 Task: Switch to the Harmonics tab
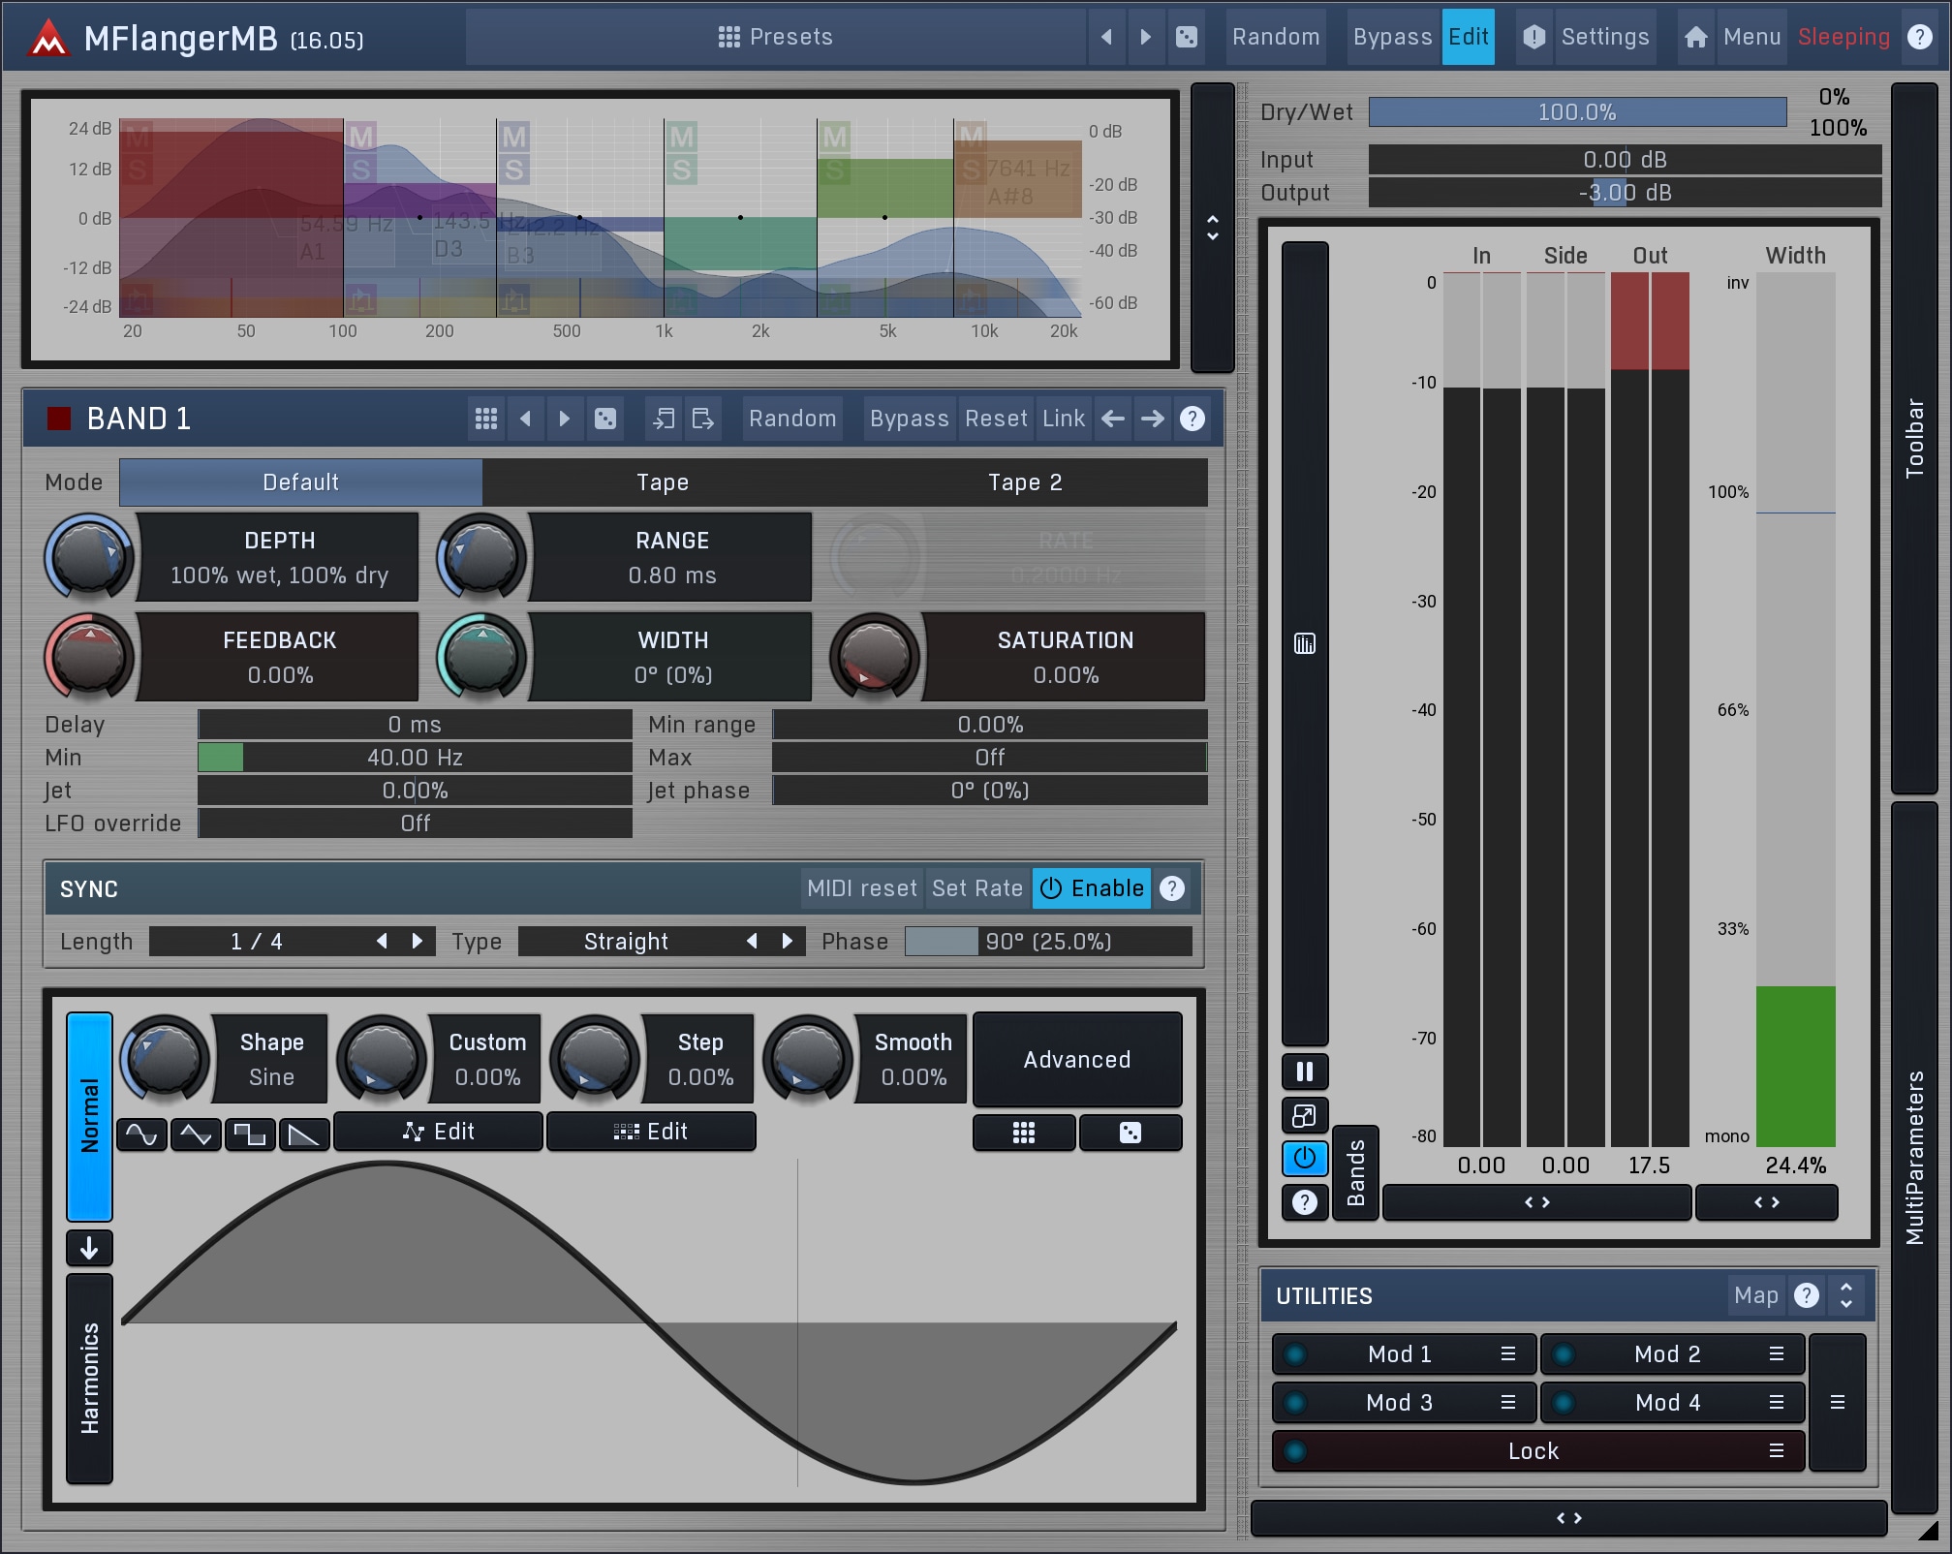tap(89, 1379)
